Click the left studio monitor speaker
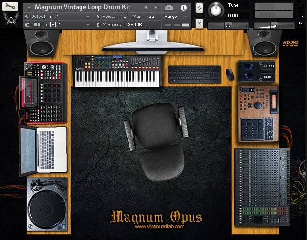 pyautogui.click(x=41, y=43)
